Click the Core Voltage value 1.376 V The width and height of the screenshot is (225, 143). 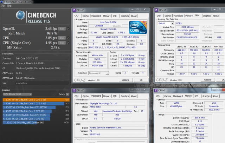[x=122, y=33]
